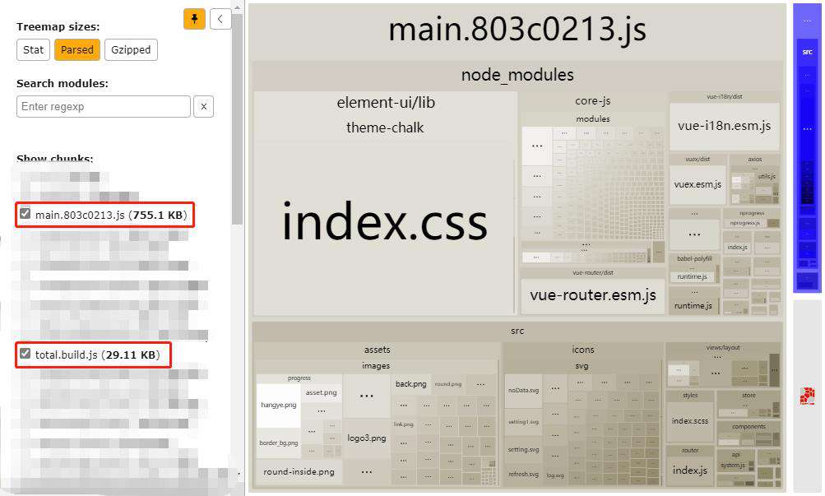Click the hangye.png treemap block
Screen dimensions: 825x496
[278, 405]
